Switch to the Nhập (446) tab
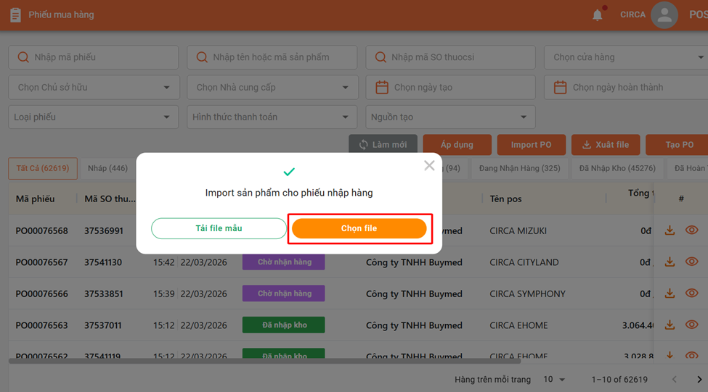 pyautogui.click(x=107, y=168)
